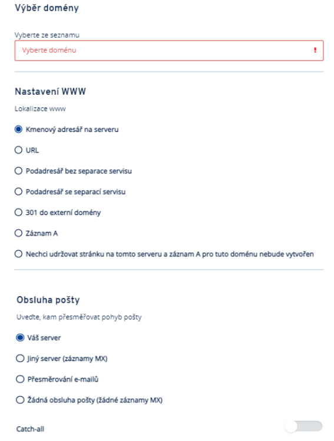
Task: Click the 'Vyberte ze seznamu' label
Action: (47, 35)
